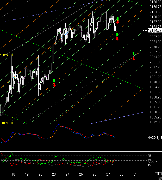The height and width of the screenshot is (180, 162).
Task: Click price label 11964.75
Action: tap(155, 87)
